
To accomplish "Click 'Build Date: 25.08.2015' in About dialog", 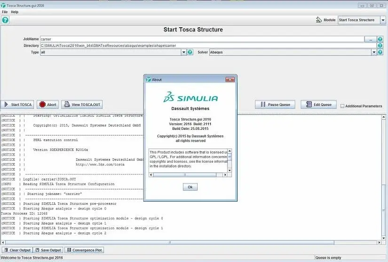I will [190, 128].
